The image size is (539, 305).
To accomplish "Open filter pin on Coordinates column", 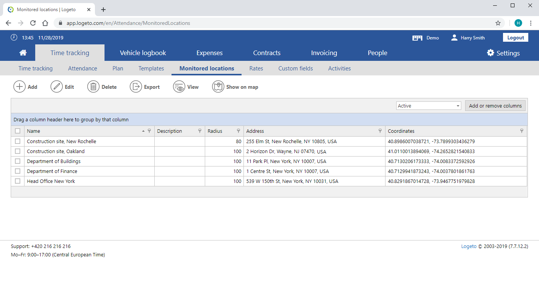I will pos(522,131).
